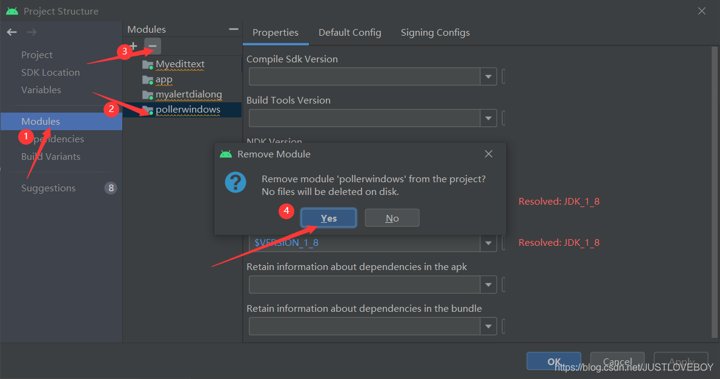Click the Cancel button in Project Structure

pos(617,361)
